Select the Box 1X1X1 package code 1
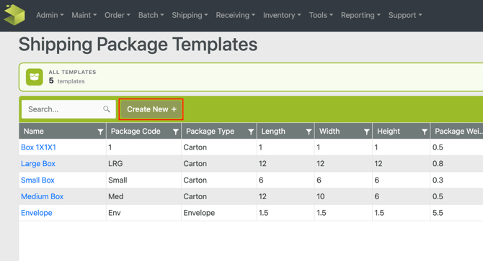The width and height of the screenshot is (483, 261). pos(143,147)
